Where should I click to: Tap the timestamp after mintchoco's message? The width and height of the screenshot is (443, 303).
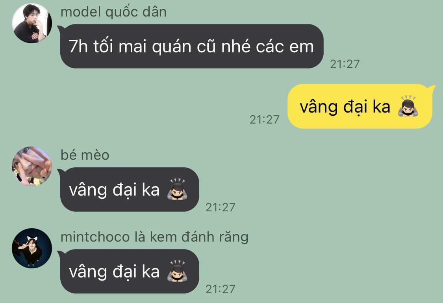coord(221,289)
